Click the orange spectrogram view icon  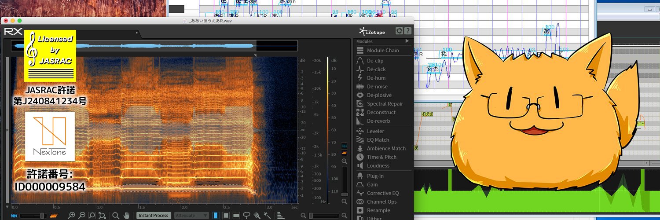click(54, 216)
